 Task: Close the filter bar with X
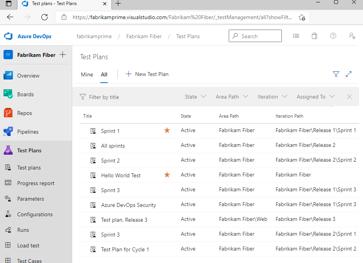coord(349,97)
